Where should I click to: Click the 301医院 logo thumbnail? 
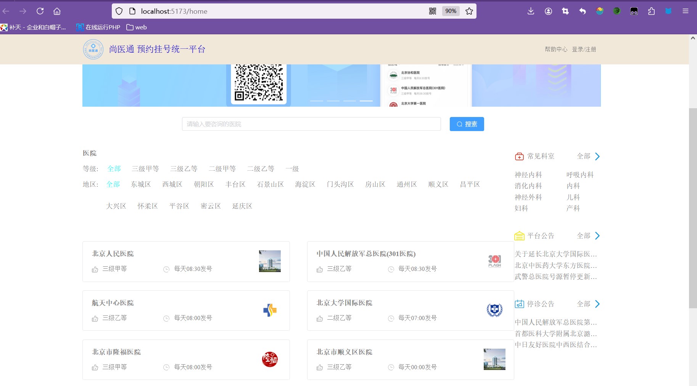point(494,261)
